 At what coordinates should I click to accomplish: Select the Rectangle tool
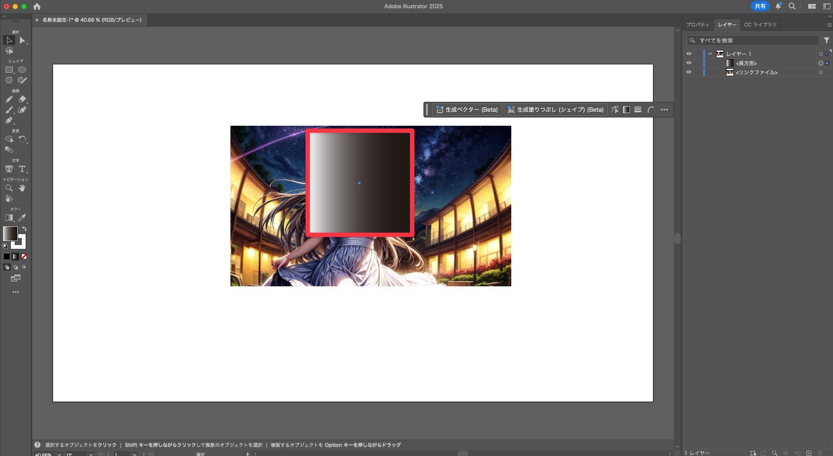[9, 70]
